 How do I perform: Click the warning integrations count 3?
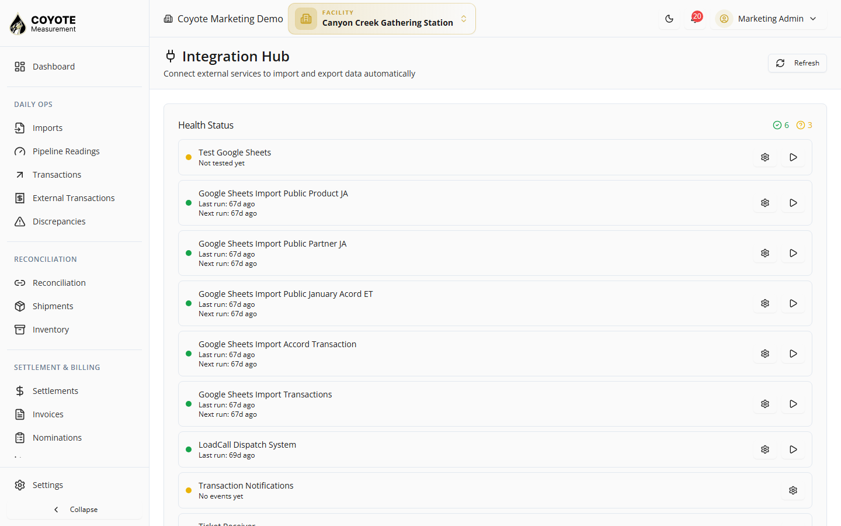coord(804,125)
